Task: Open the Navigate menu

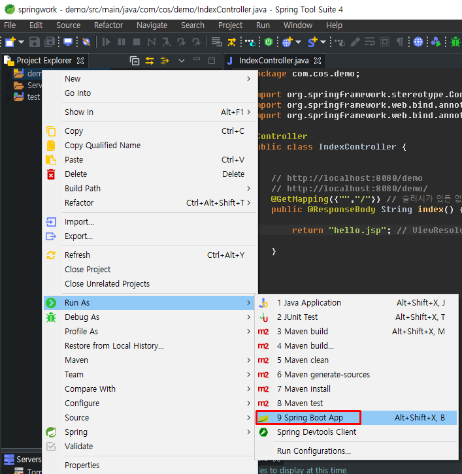Action: click(x=152, y=25)
